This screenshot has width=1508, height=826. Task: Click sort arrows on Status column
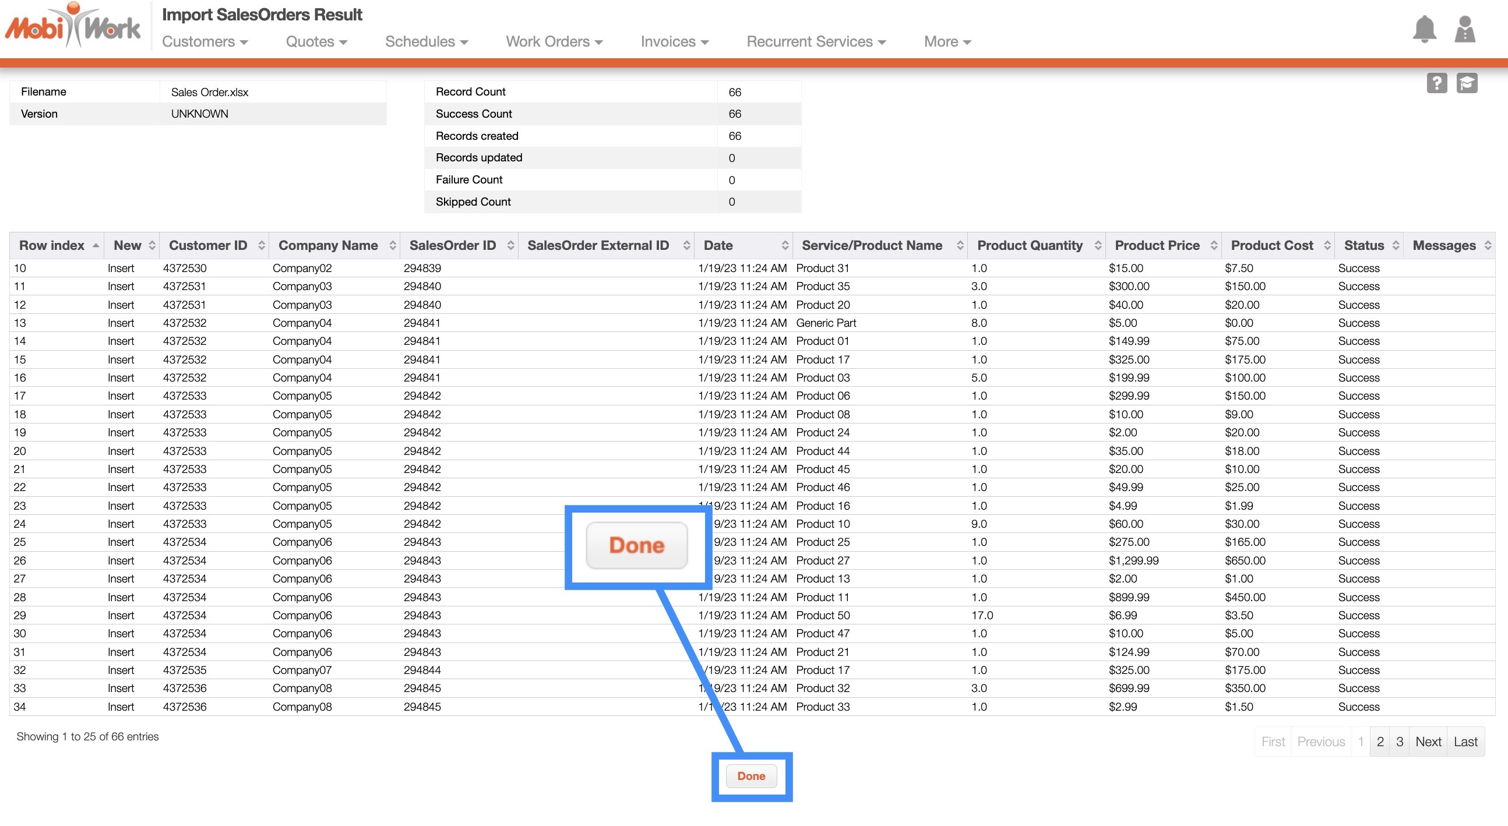tap(1396, 245)
